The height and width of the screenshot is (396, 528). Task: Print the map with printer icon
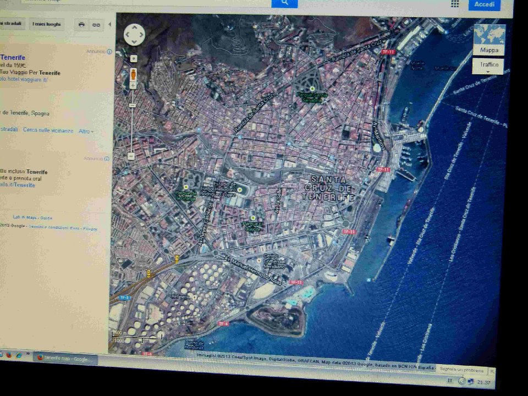(81, 25)
